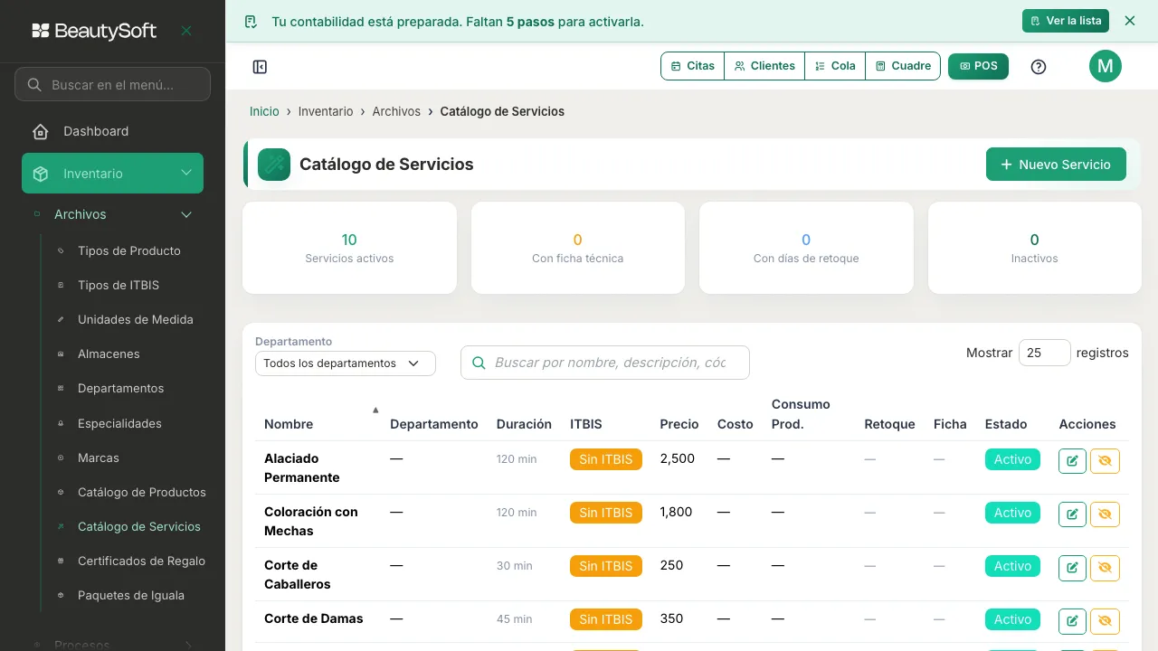Viewport: 1158px width, 651px height.
Task: Open Tipos de Producto menu item
Action: click(x=129, y=250)
